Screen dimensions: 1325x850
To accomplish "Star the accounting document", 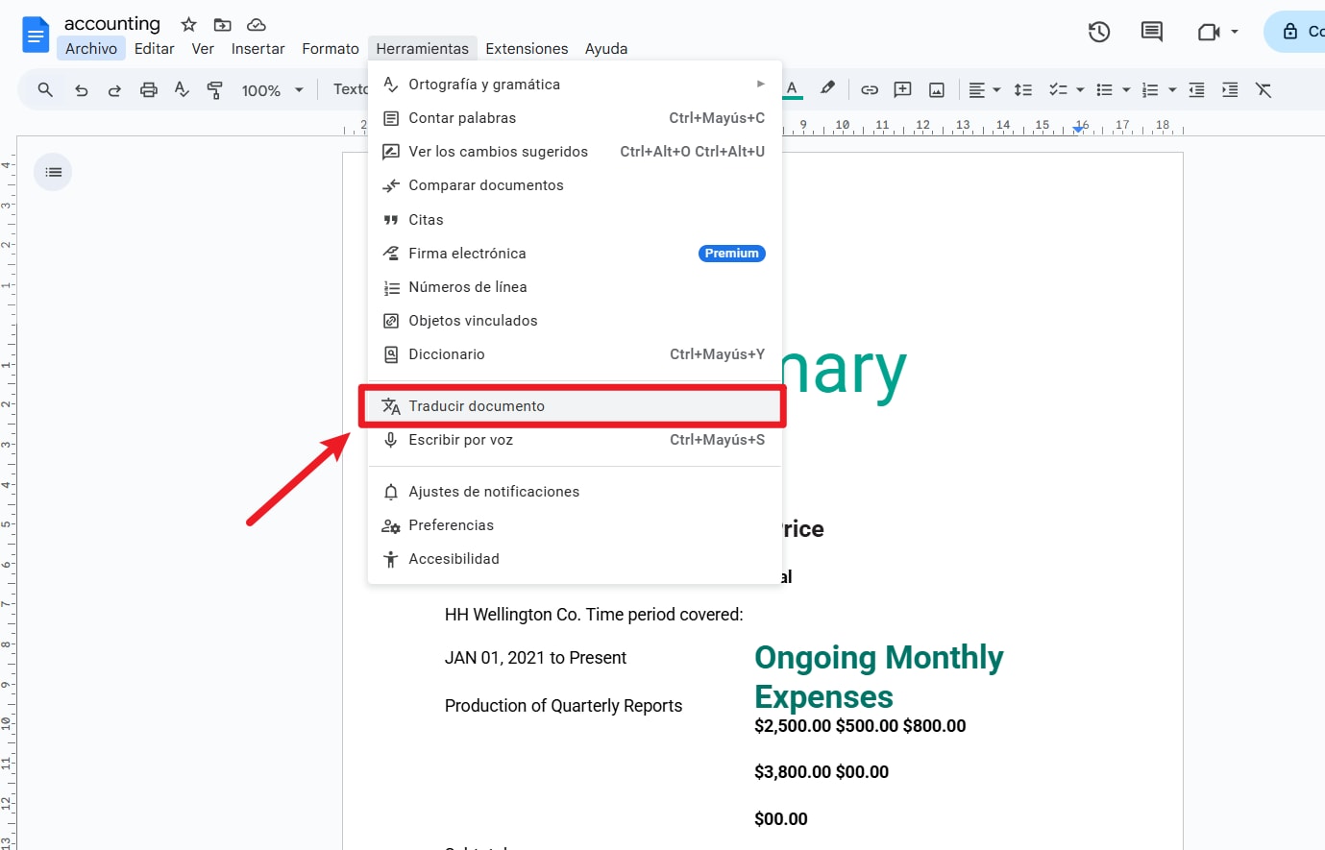I will click(187, 23).
